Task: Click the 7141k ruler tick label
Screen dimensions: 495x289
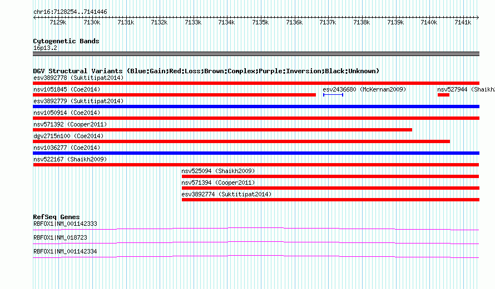Action: point(463,22)
